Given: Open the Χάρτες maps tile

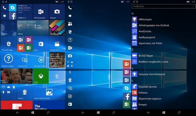Looking at the screenshot, I should [25, 92].
